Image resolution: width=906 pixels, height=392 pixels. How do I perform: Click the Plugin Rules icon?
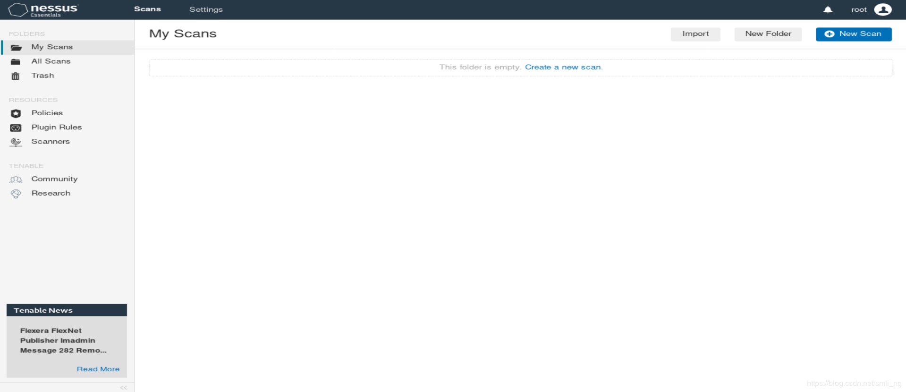click(16, 128)
